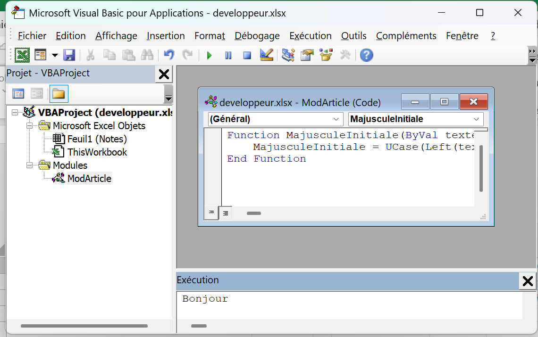Open the ? help menu
This screenshot has height=337, width=538.
point(493,36)
